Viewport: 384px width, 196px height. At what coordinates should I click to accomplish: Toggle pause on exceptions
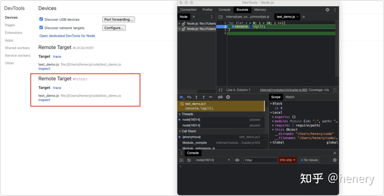pos(228,97)
